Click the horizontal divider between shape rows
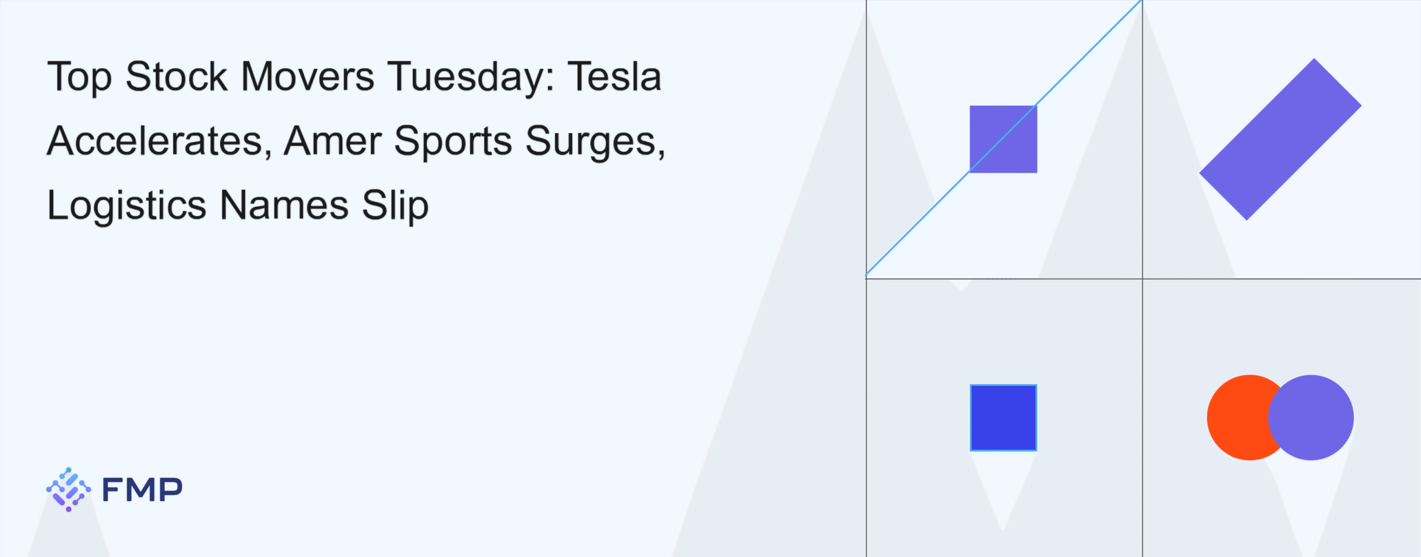This screenshot has height=557, width=1421. (x=1143, y=279)
